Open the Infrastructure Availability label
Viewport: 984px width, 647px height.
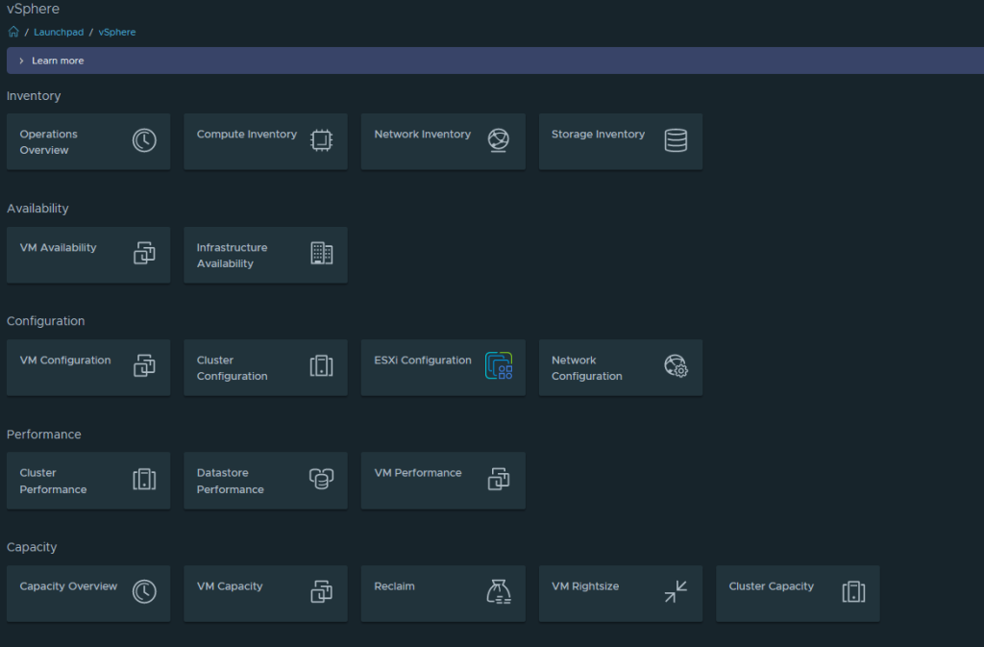coord(232,256)
